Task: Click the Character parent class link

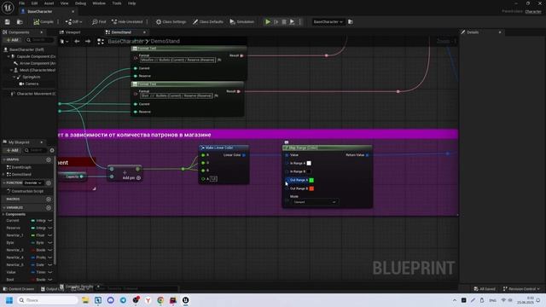Action: click(x=533, y=11)
